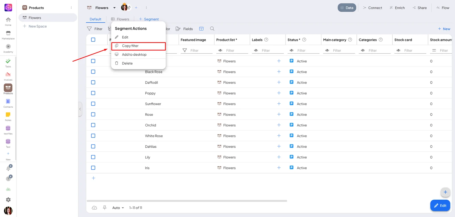Select the Orchid row checkbox
This screenshot has height=217, width=455.
(93, 125)
